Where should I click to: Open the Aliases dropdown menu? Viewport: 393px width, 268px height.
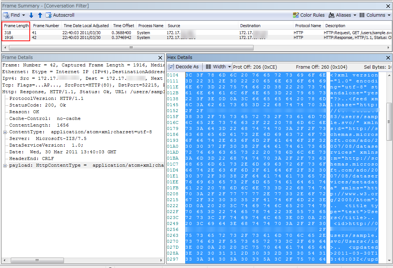point(342,15)
